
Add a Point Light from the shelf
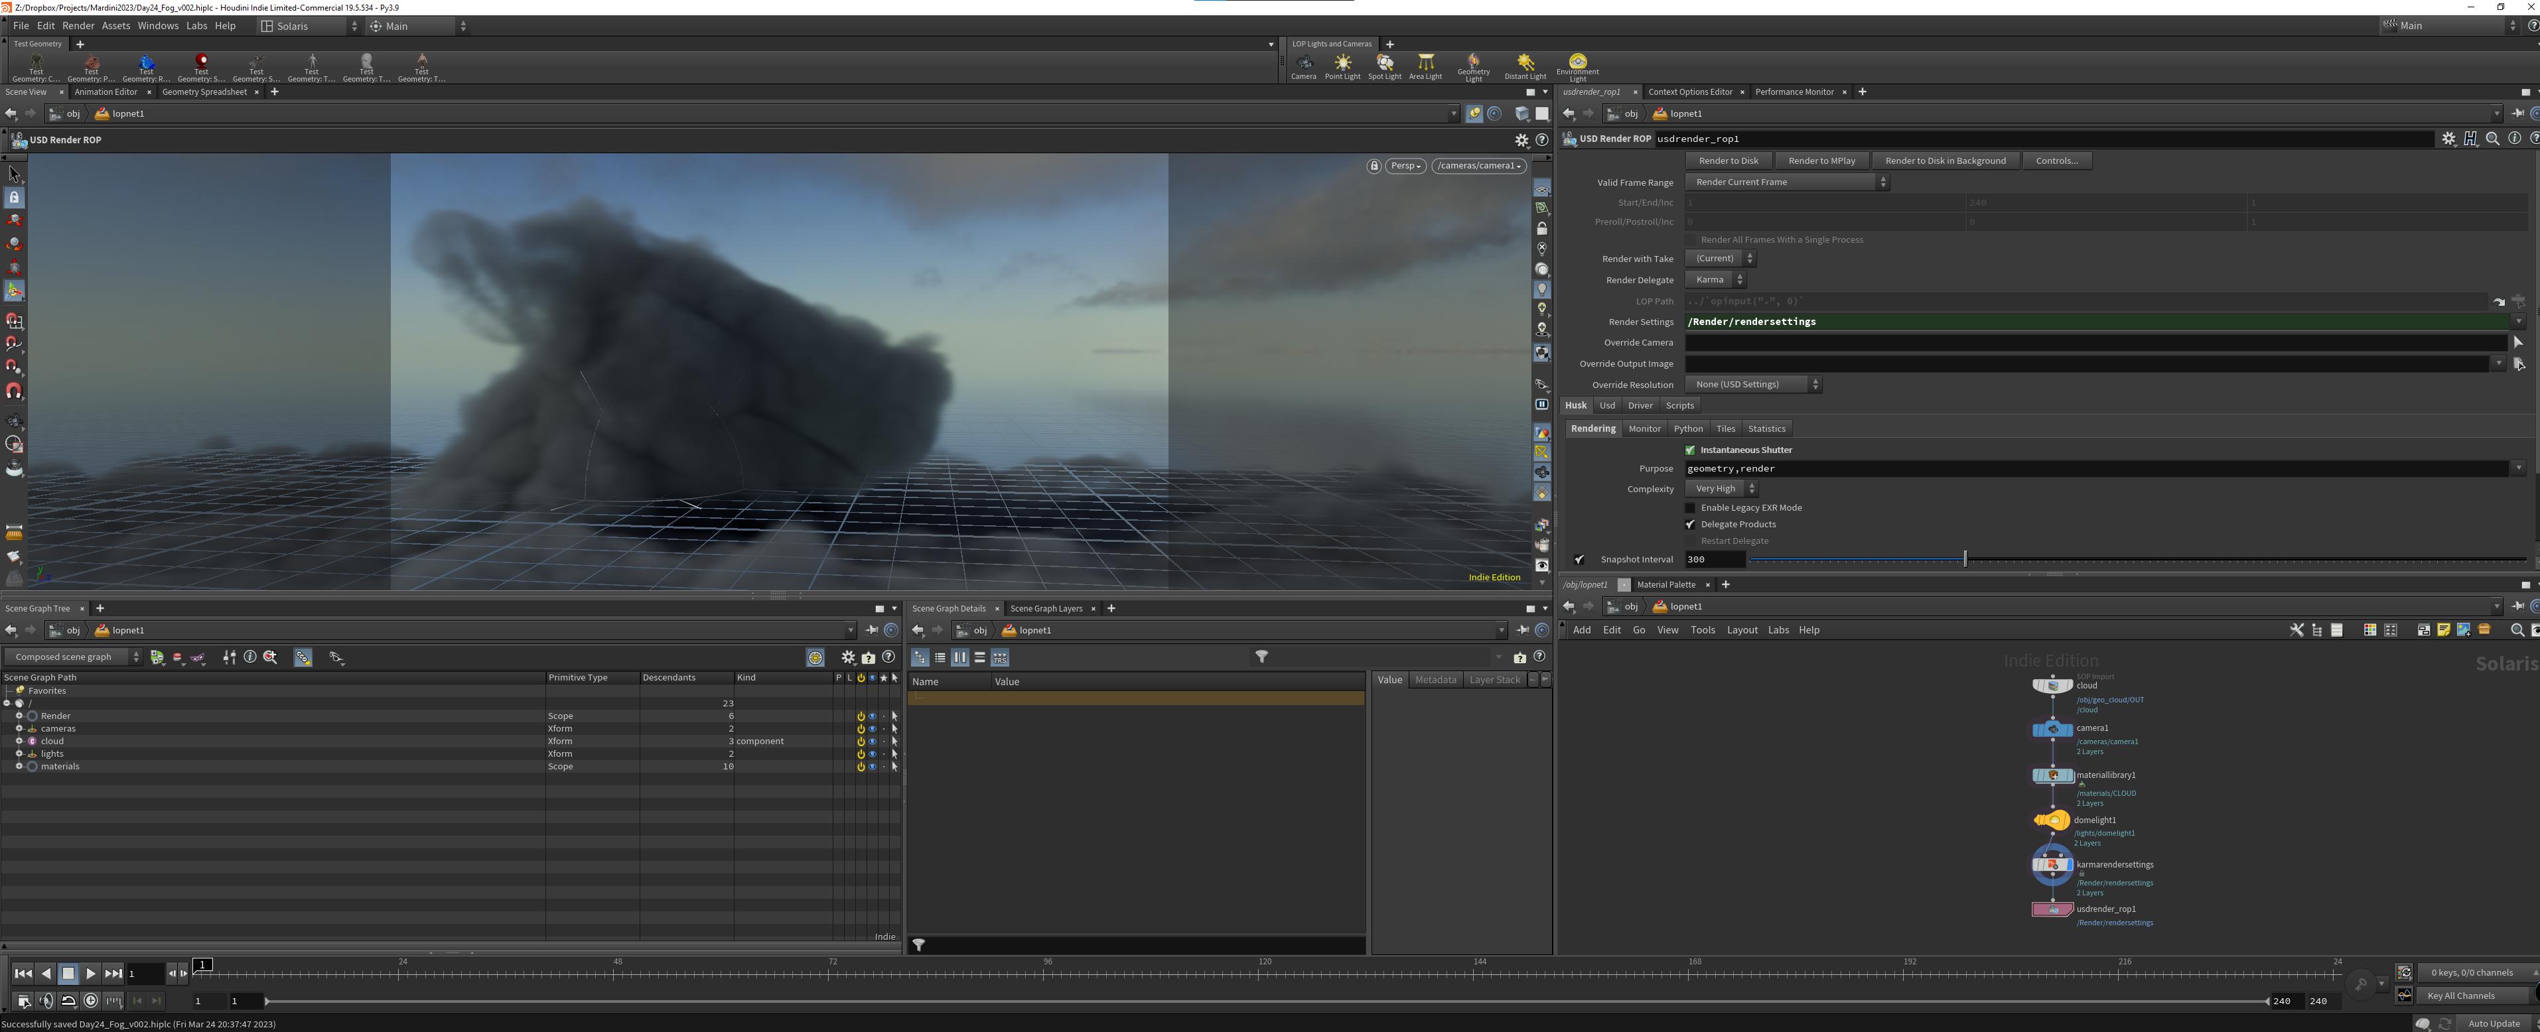pyautogui.click(x=1342, y=66)
